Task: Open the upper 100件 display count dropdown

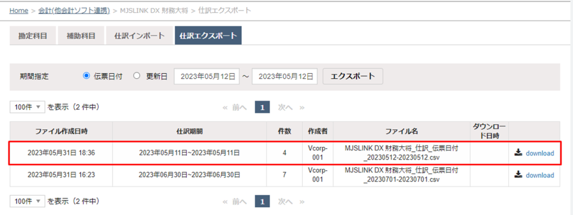Action: 27,107
